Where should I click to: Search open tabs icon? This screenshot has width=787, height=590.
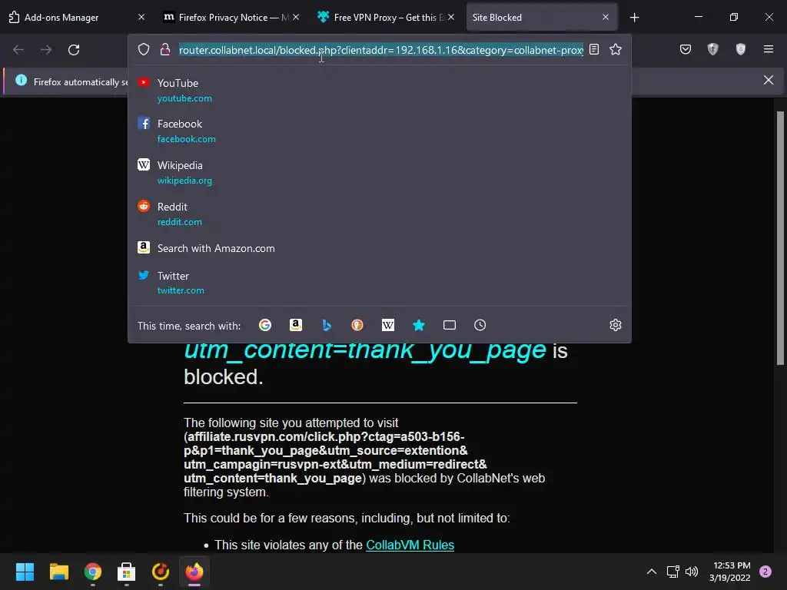point(449,325)
